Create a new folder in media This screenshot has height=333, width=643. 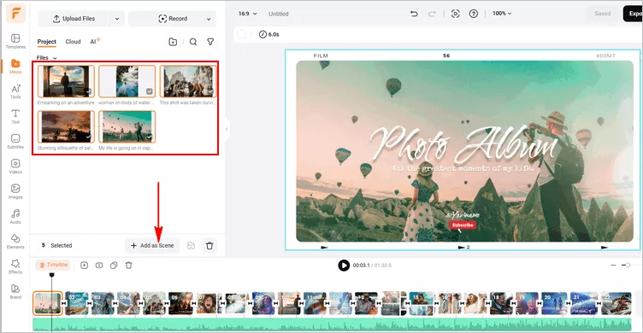coord(173,42)
